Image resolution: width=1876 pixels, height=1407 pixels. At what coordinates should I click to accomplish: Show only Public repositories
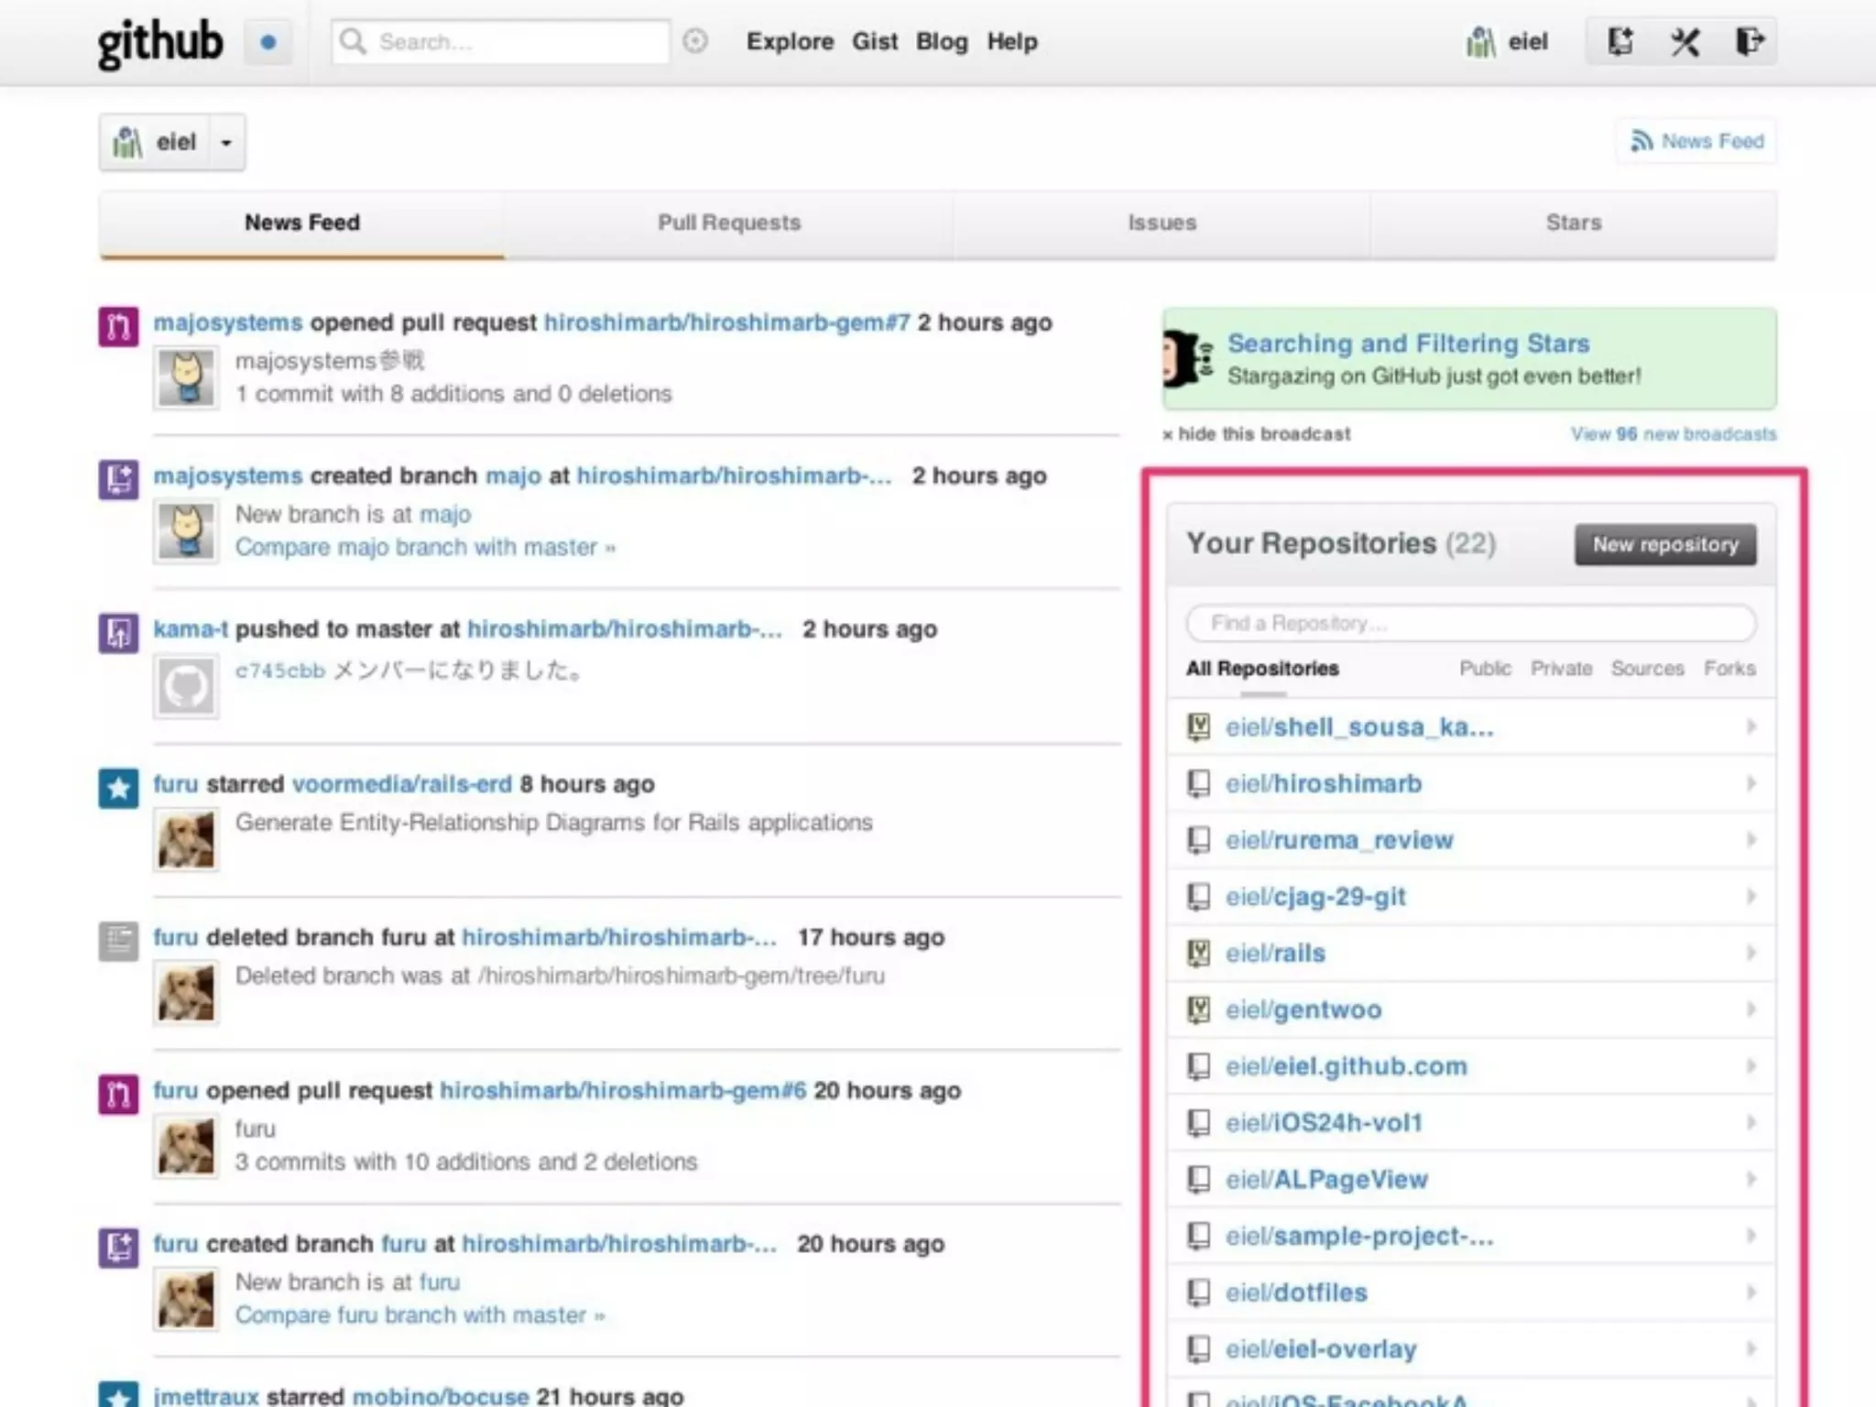[x=1485, y=669]
